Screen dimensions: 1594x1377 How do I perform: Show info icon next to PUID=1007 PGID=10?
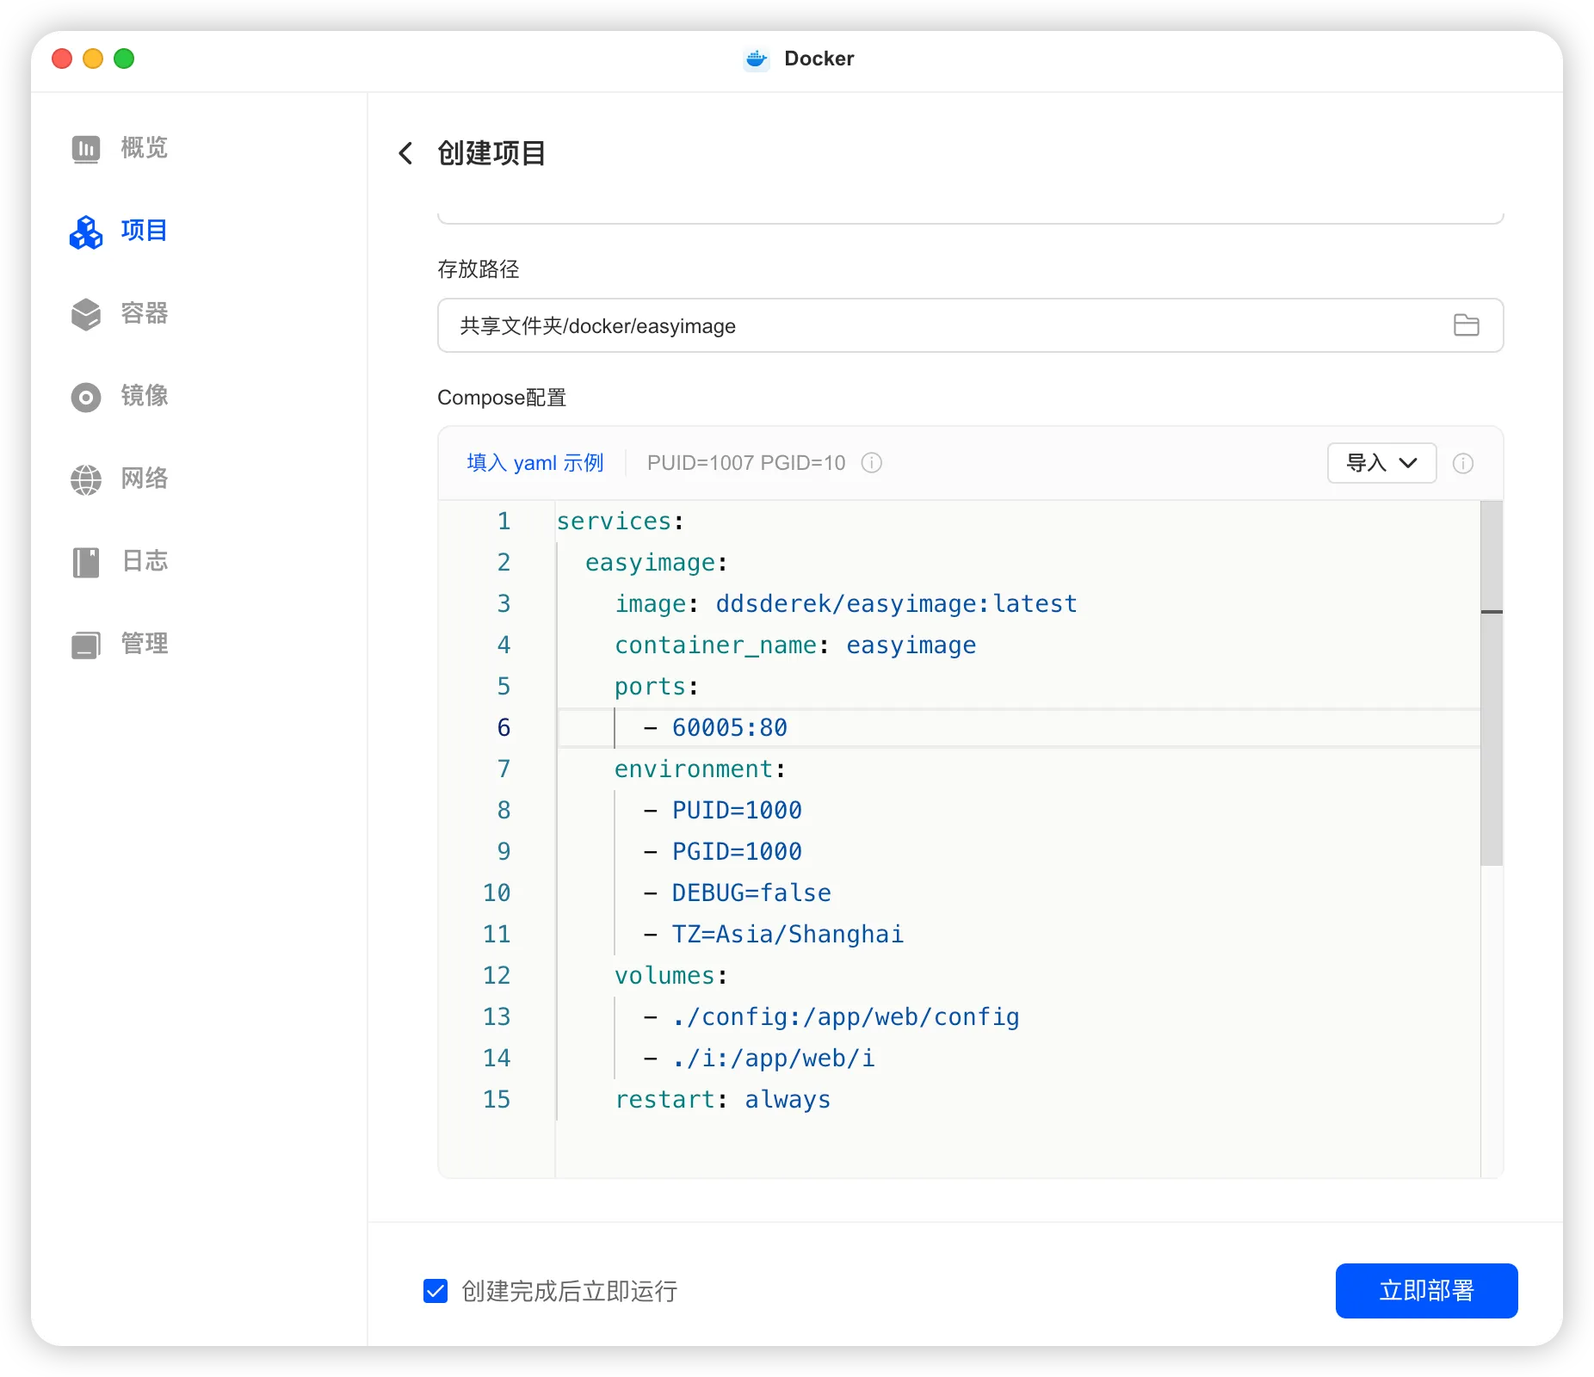coord(871,463)
